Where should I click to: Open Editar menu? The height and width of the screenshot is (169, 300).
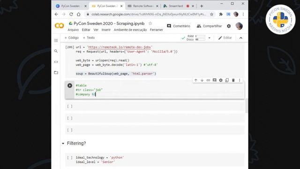86,30
